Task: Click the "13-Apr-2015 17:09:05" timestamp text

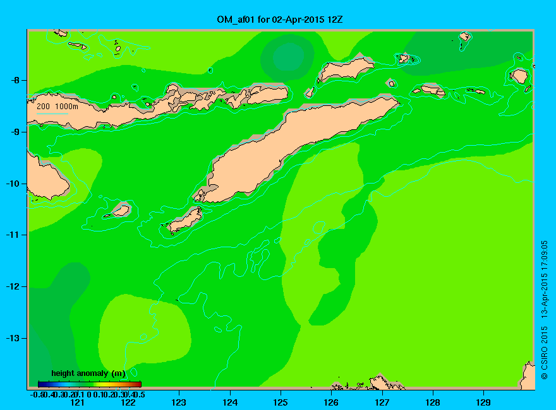Action: pos(544,279)
